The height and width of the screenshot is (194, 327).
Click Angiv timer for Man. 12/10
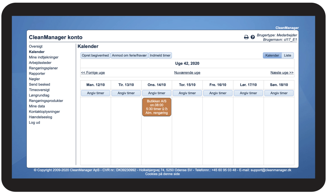point(96,93)
